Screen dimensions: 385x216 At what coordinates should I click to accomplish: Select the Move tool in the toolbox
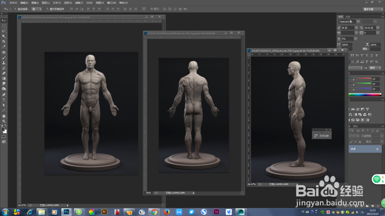pyautogui.click(x=4, y=21)
